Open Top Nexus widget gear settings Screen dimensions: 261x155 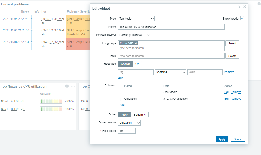[67, 86]
